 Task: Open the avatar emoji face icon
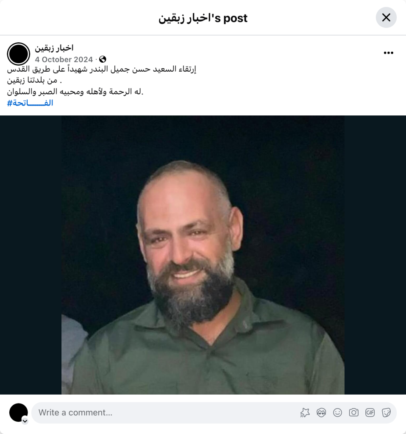(x=321, y=413)
